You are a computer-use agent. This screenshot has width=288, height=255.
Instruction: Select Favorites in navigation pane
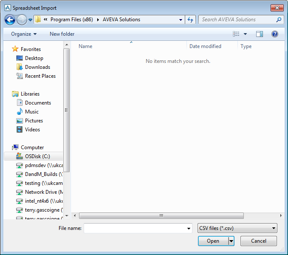pos(31,49)
